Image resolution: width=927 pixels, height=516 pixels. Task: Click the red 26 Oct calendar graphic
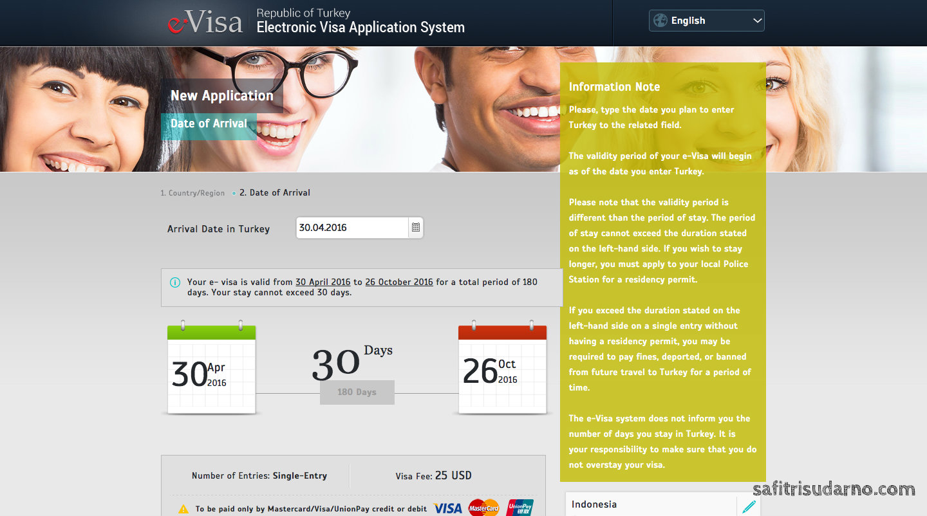[x=502, y=370]
